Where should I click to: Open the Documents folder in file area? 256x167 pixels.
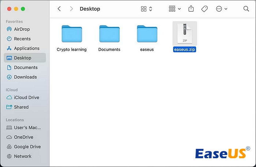coord(109,34)
